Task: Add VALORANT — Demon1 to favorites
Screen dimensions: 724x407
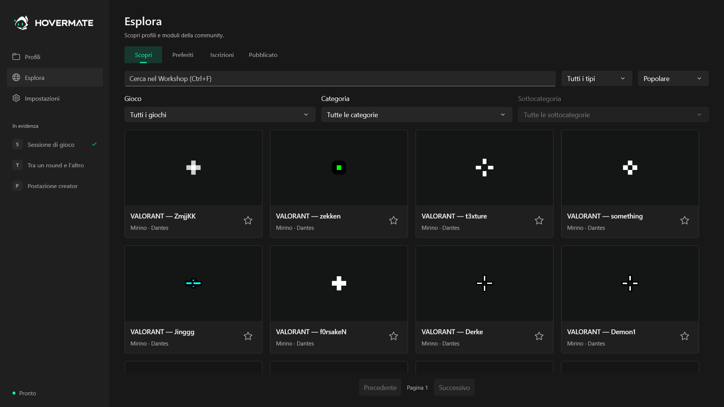Action: (684, 336)
